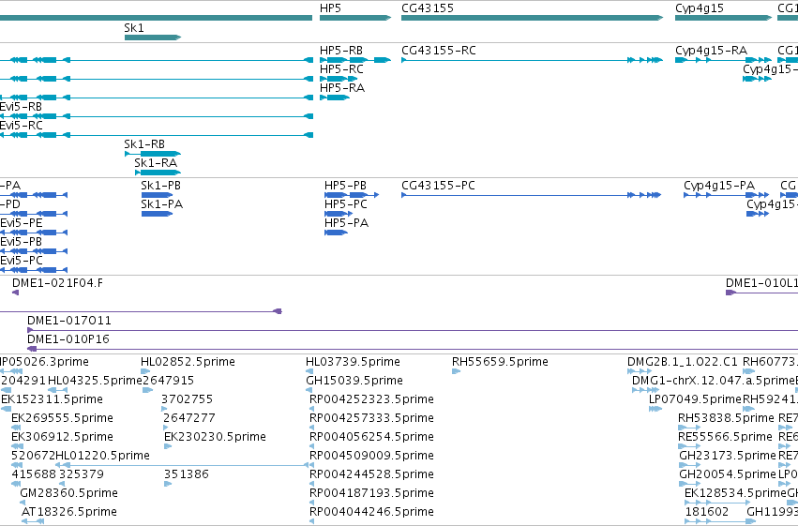Select the Sk1-RA transcript label
Screen dimensions: 798x526
pos(156,163)
